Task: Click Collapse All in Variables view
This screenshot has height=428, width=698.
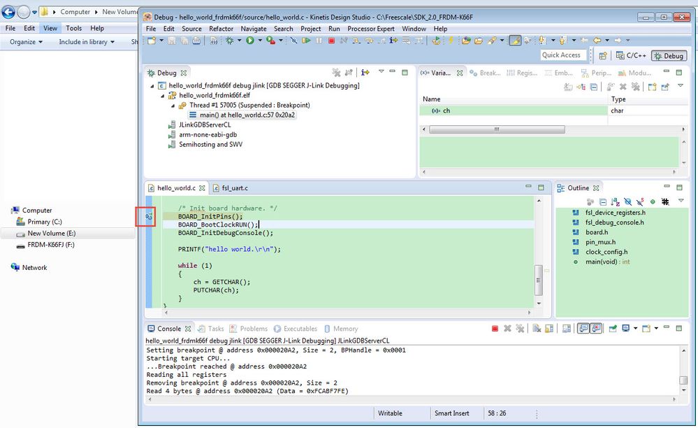Action: (x=594, y=87)
